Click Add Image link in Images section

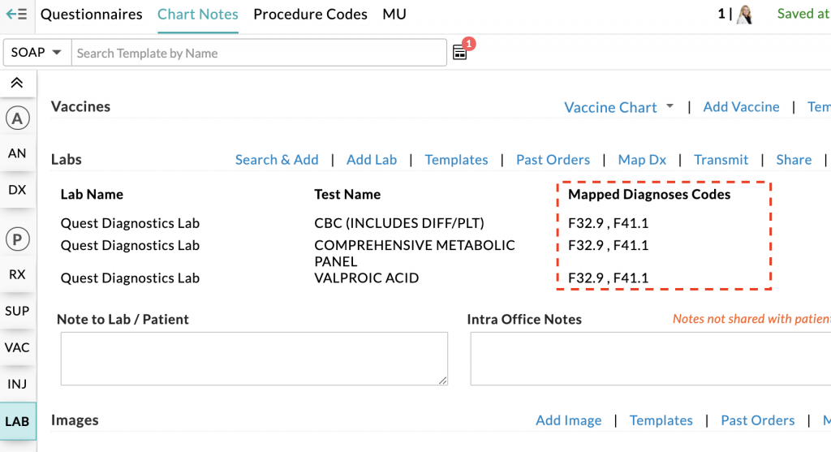click(x=568, y=420)
